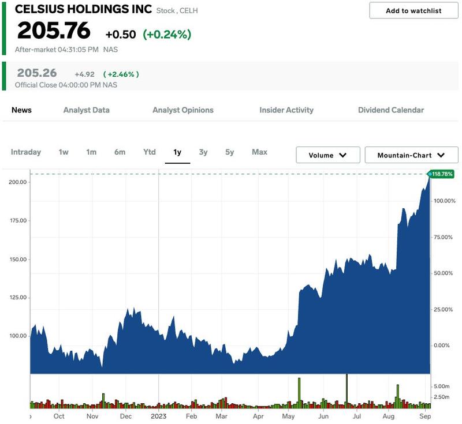
Task: Click the 0.00% percent axis label
Action: 442,346
